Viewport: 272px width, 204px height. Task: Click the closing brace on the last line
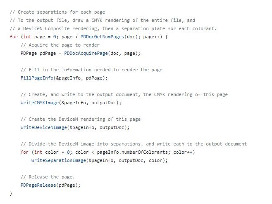pyautogui.click(x=11, y=193)
